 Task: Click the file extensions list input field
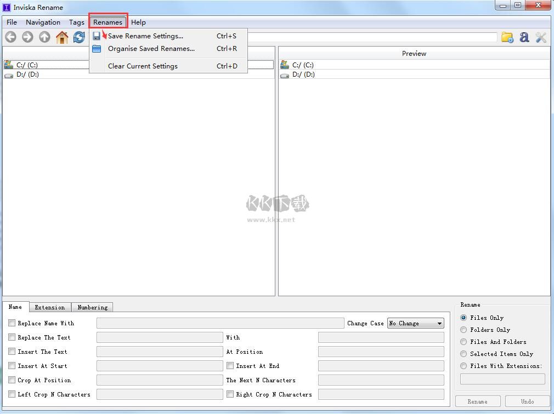502,379
